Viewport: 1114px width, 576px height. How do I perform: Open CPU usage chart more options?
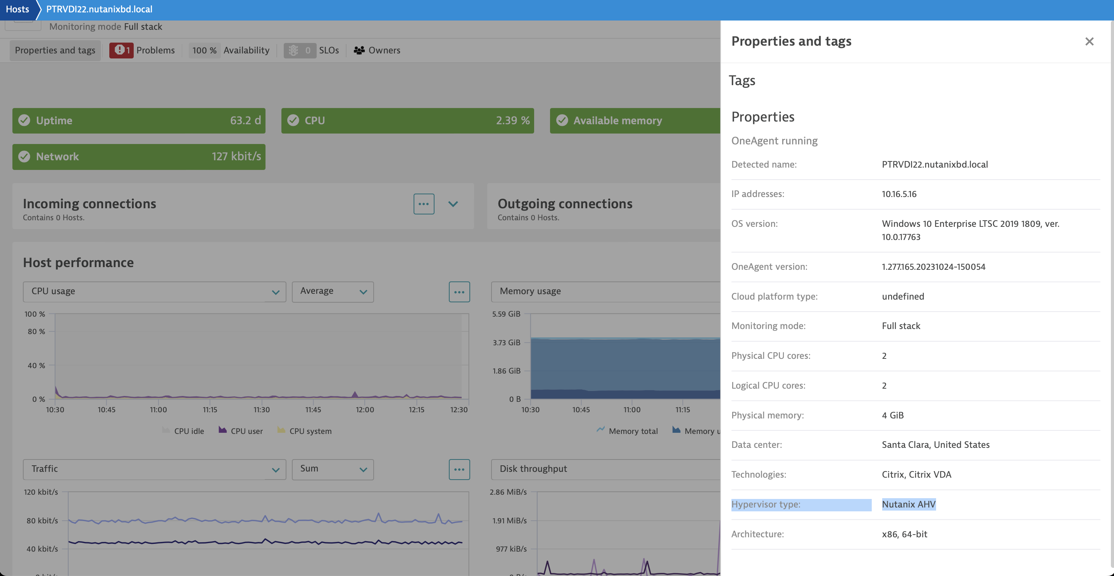459,292
